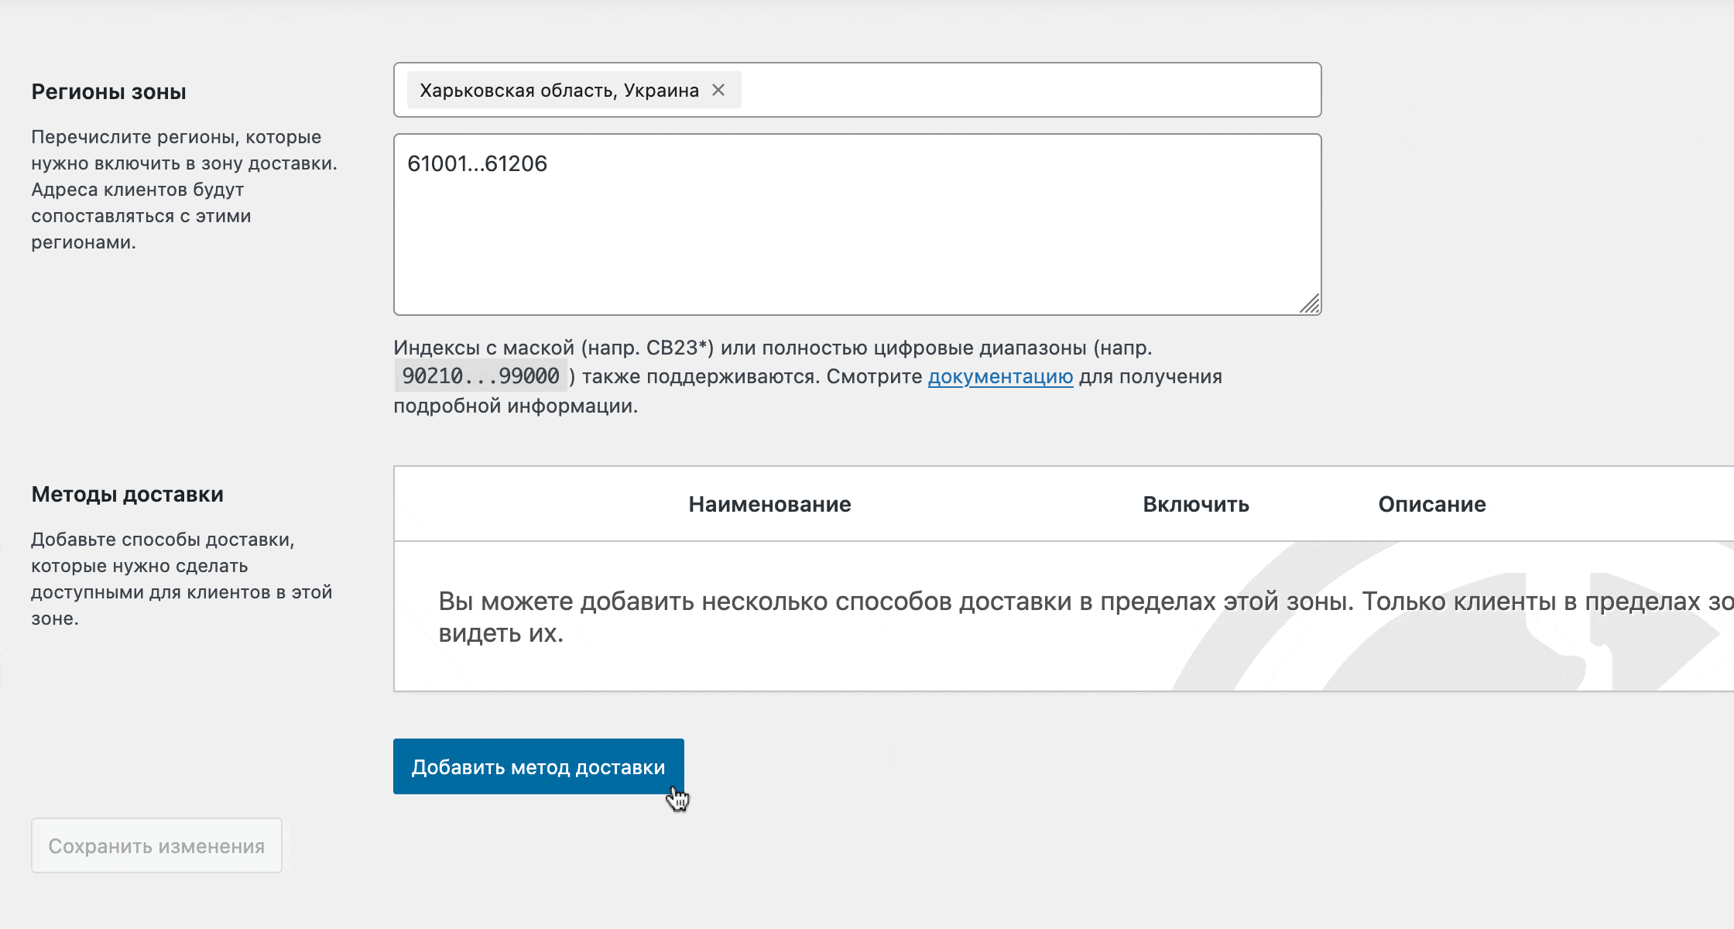Click the подробной информации hint line
1734x929 pixels.
516,406
